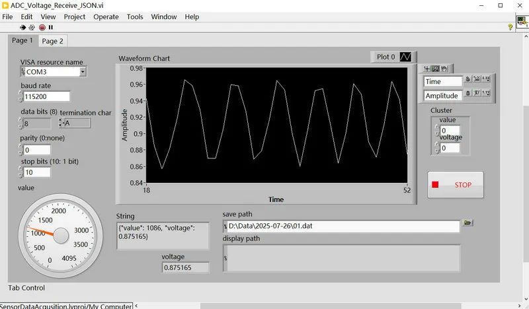Open the View menu
Image resolution: width=529 pixels, height=309 pixels.
[x=48, y=17]
